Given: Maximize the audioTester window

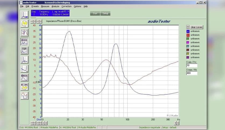Looking at the screenshot, I should 201,3.
